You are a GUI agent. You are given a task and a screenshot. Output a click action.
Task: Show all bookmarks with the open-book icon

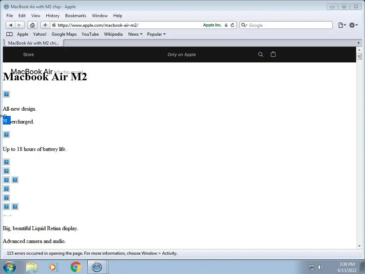point(9,34)
